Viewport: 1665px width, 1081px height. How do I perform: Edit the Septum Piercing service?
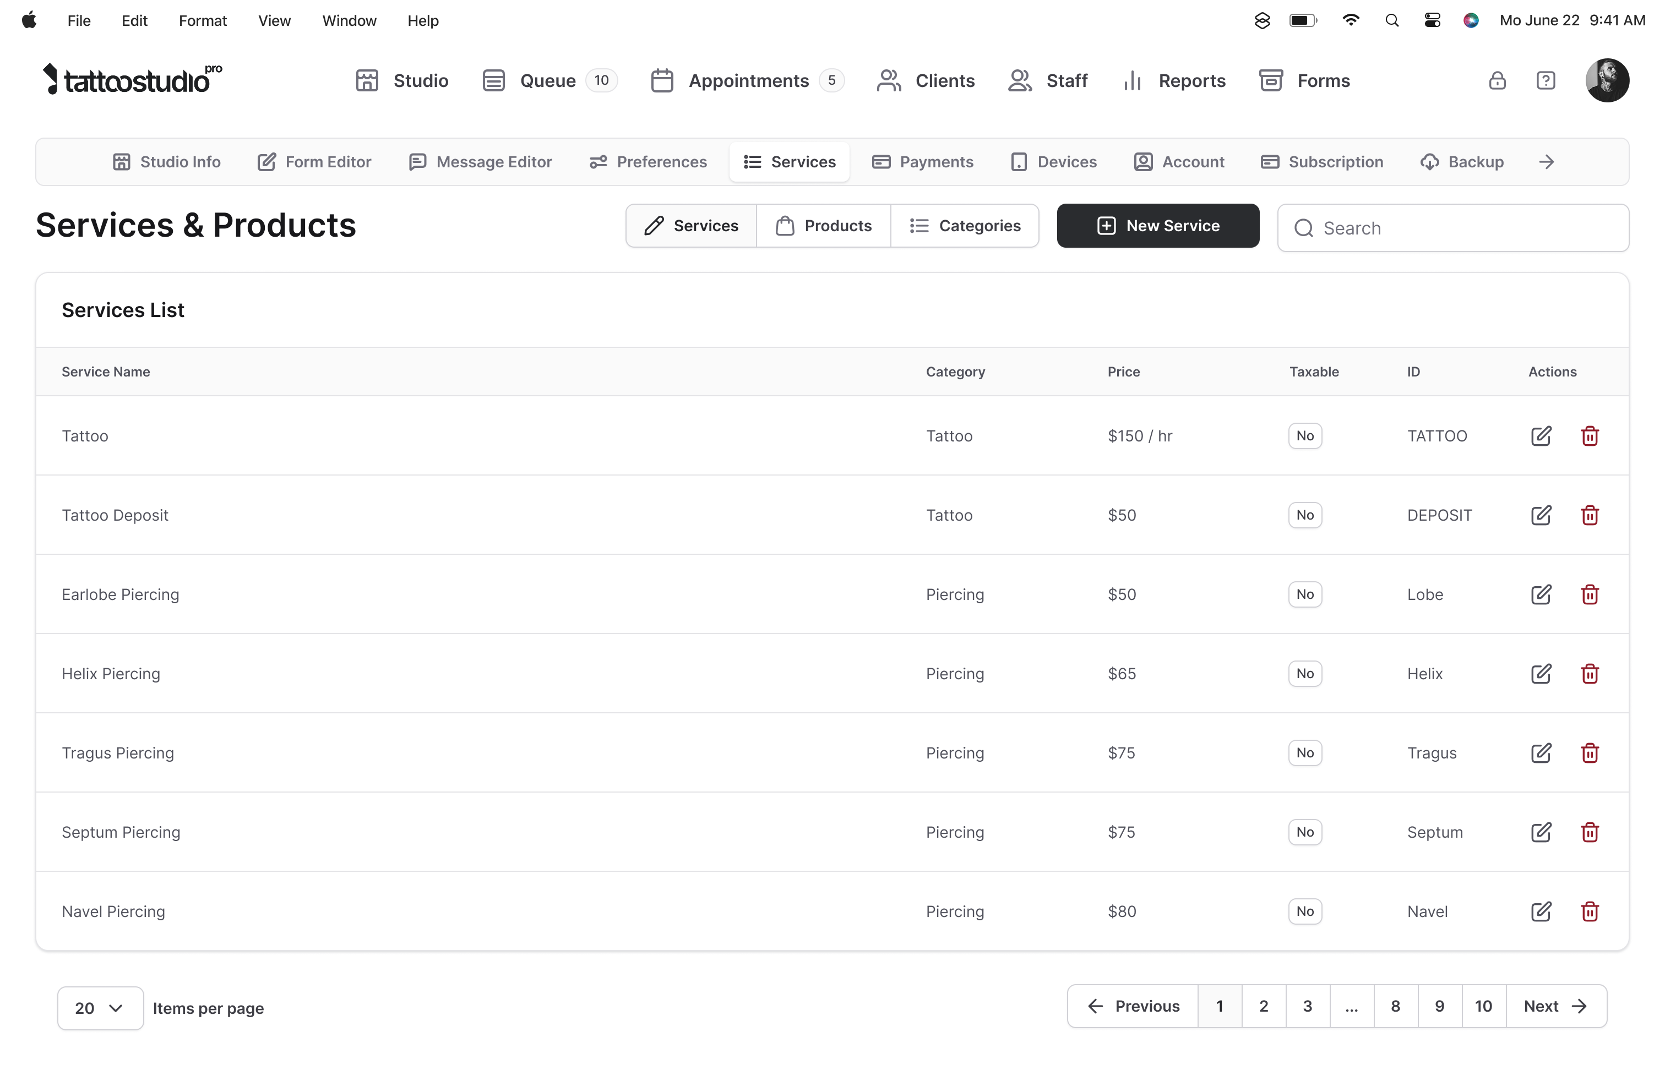[1541, 832]
